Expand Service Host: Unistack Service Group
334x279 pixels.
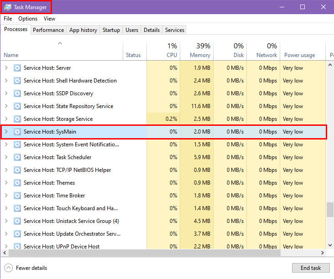tap(6, 221)
